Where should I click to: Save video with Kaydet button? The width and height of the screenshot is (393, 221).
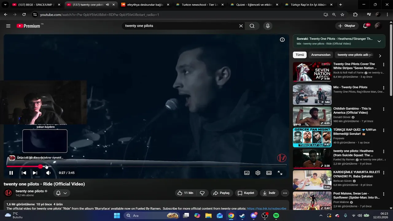coord(246,193)
